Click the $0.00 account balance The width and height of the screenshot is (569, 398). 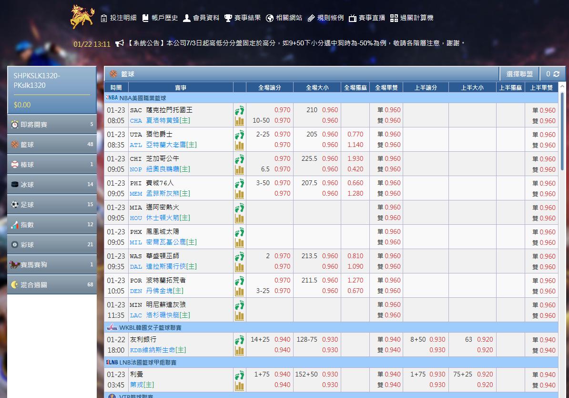pos(22,105)
